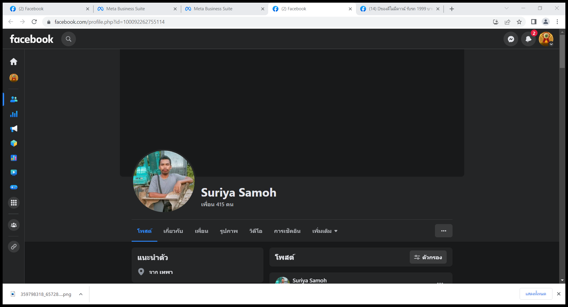This screenshot has width=568, height=307.
Task: Open the Groups icon in sidebar
Action: click(x=13, y=225)
